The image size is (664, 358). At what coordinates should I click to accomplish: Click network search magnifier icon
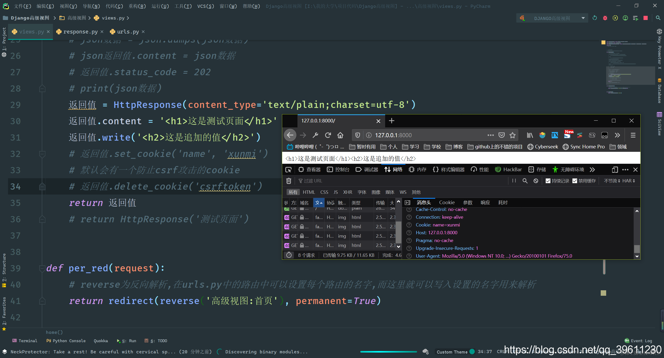point(525,181)
